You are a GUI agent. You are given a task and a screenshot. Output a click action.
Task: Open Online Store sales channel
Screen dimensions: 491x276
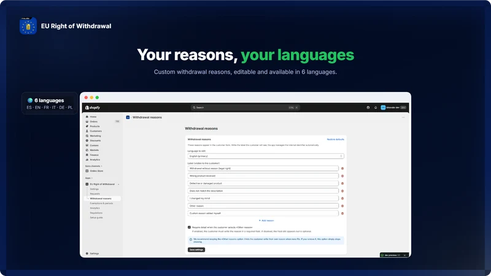(x=96, y=171)
